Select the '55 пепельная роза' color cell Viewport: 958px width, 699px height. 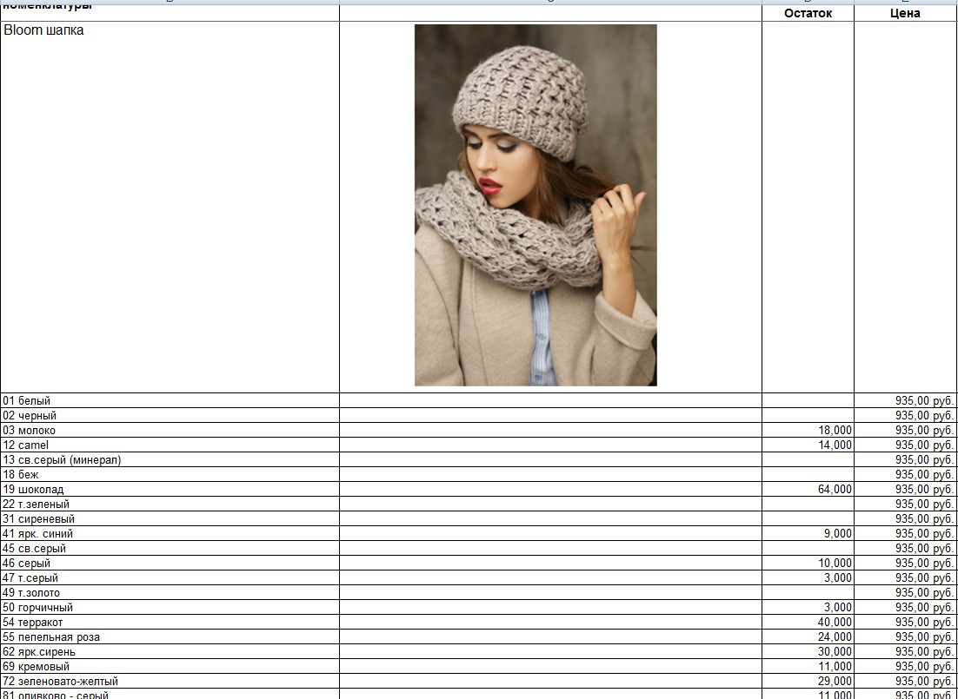[51, 637]
